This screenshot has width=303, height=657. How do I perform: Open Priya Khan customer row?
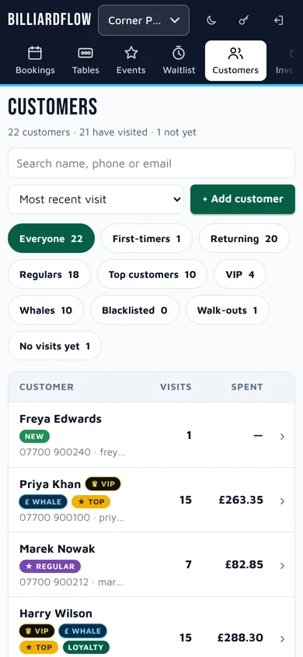click(x=151, y=501)
